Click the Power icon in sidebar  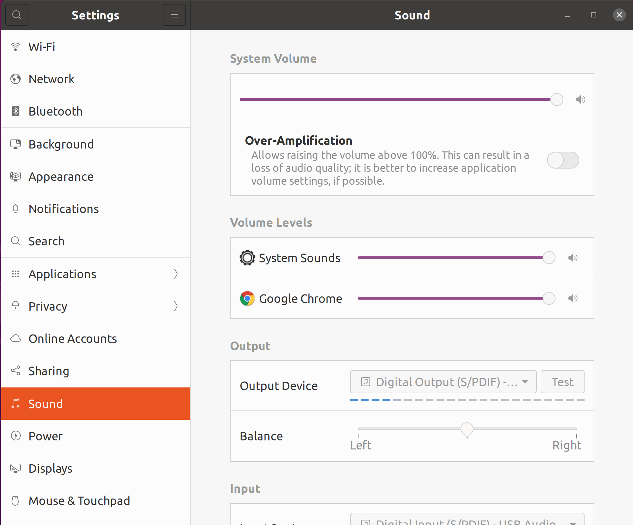coord(16,436)
